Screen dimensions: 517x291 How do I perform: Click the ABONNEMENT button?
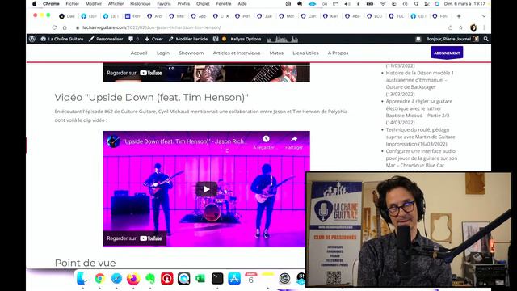point(447,53)
